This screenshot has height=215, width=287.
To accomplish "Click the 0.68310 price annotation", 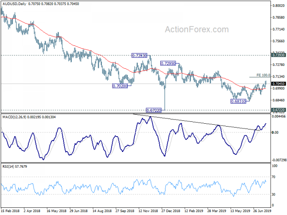I will click(x=238, y=101).
